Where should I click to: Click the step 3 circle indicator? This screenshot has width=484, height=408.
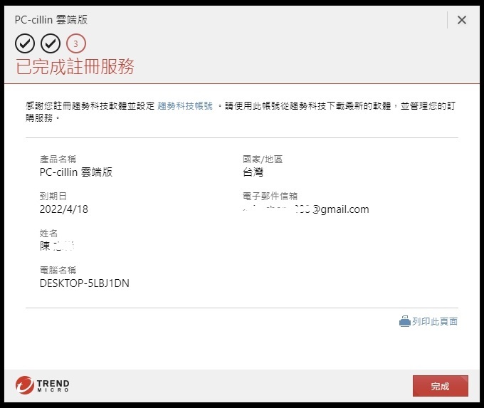click(x=76, y=43)
